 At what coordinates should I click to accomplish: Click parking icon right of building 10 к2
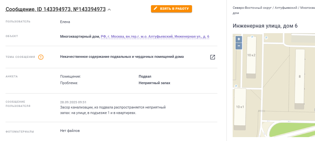tap(266, 38)
